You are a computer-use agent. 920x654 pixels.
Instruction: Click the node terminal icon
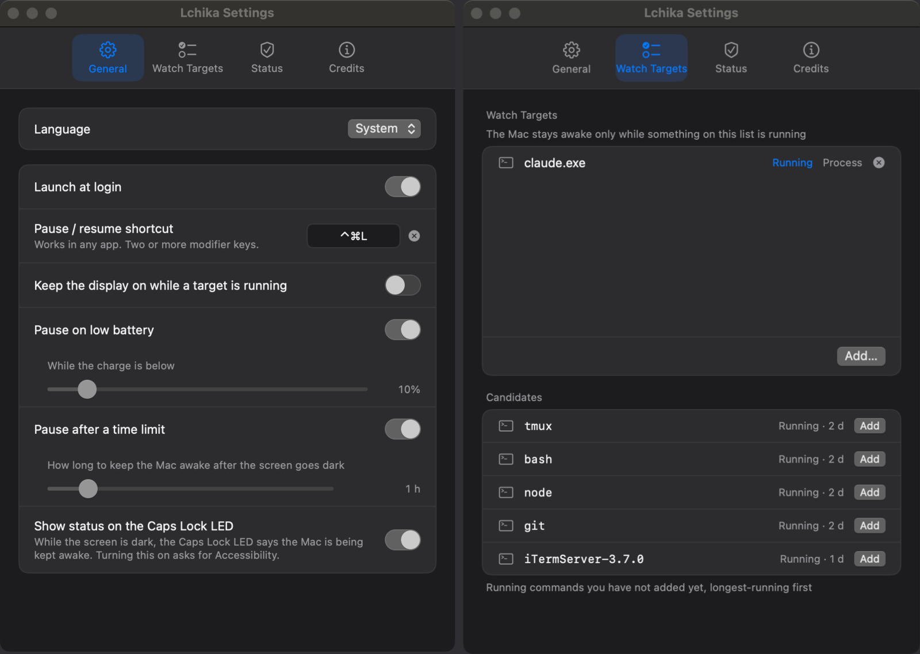click(506, 493)
